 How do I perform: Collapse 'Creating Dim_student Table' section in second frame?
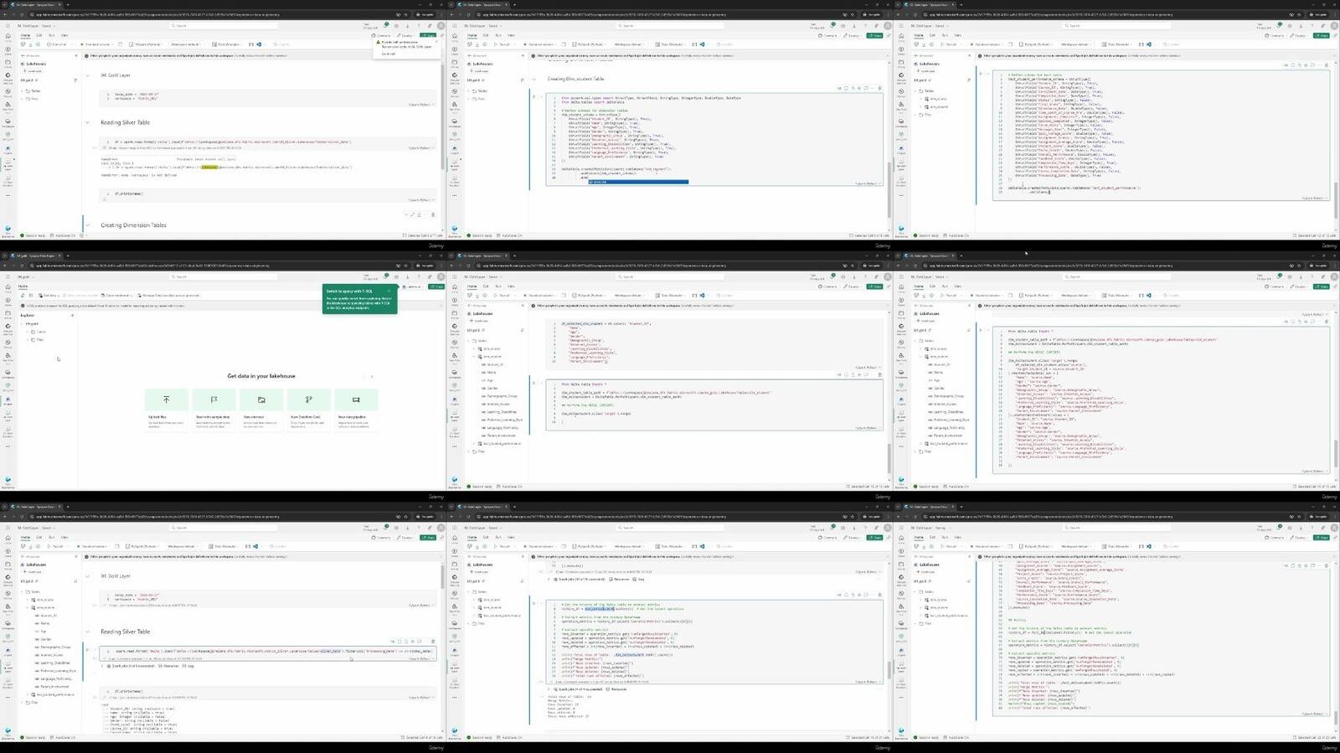point(533,79)
